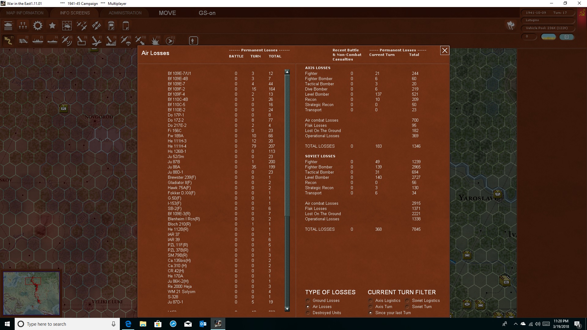Open the Windows Start menu
587x330 pixels.
pos(7,324)
